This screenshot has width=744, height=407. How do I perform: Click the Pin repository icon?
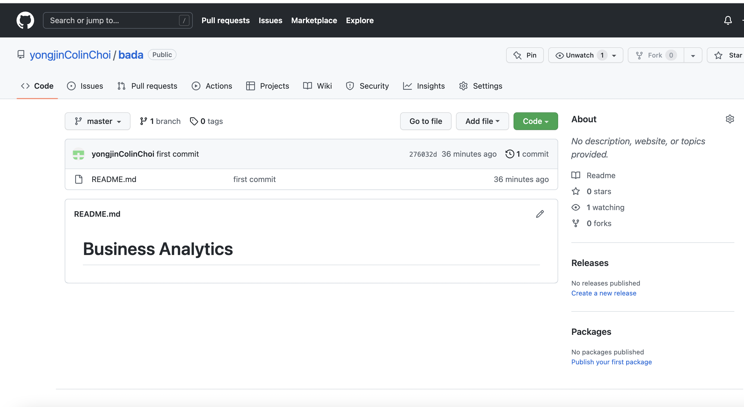(x=517, y=55)
